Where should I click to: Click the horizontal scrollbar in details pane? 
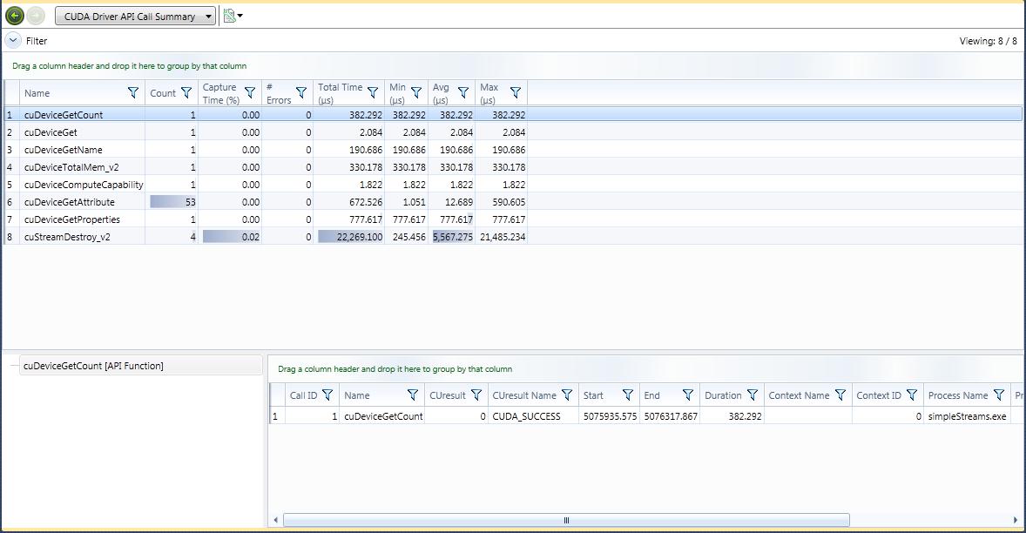[x=566, y=520]
